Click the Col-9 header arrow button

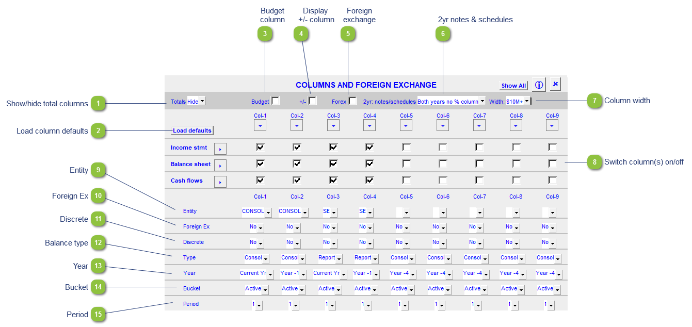[552, 125]
